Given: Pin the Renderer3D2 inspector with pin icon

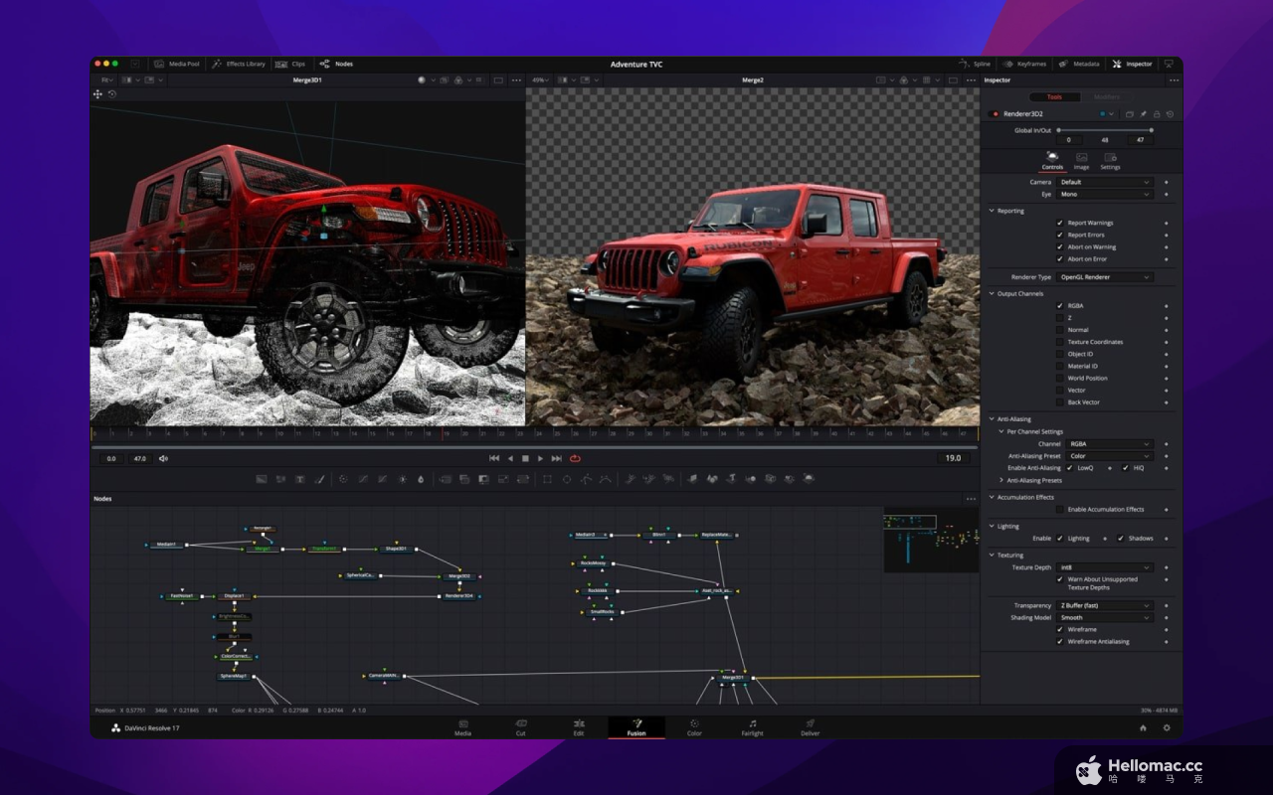Looking at the screenshot, I should coord(1143,114).
